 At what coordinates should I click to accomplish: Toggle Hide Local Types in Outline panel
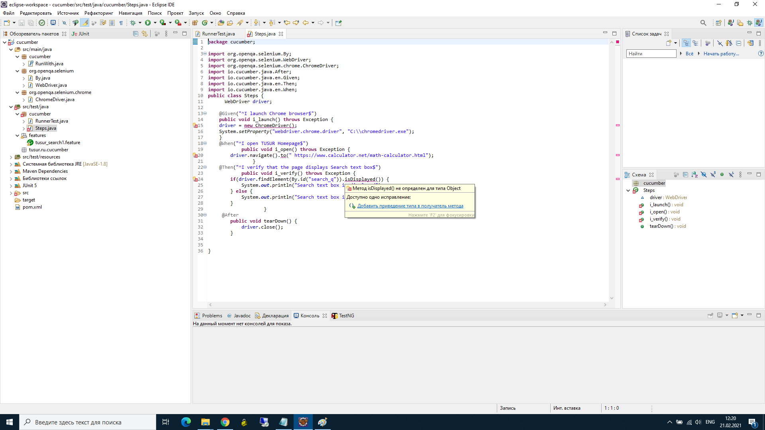(731, 175)
